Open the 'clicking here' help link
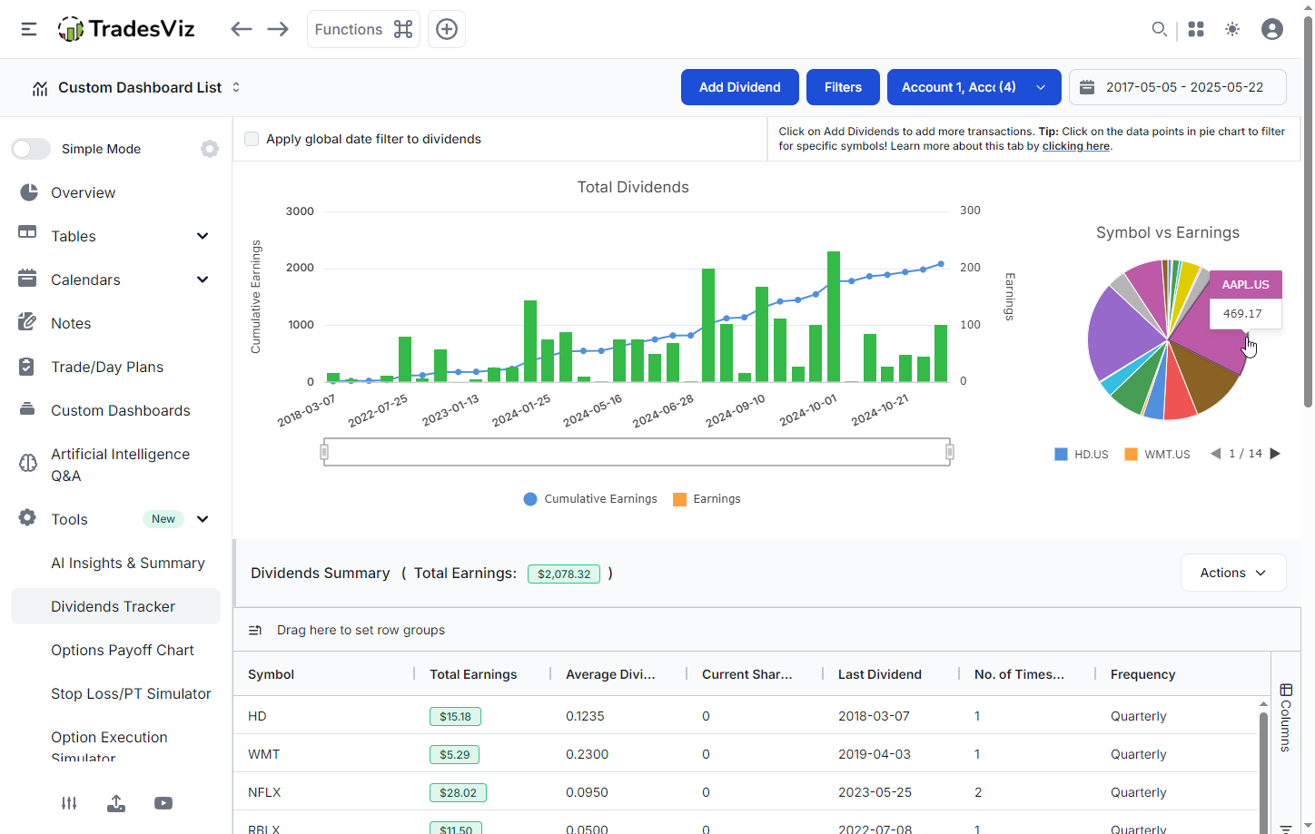The height and width of the screenshot is (834, 1315). 1075,145
